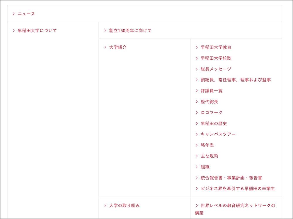Click chevron icon beside 総長メッセージ
The width and height of the screenshot is (293, 219).
click(197, 69)
